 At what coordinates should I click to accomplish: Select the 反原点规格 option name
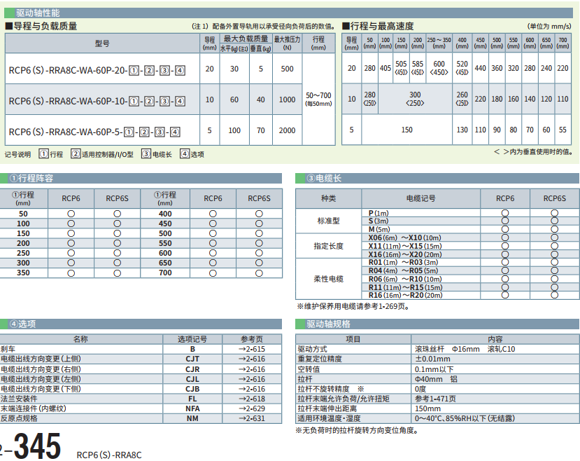pyautogui.click(x=19, y=418)
